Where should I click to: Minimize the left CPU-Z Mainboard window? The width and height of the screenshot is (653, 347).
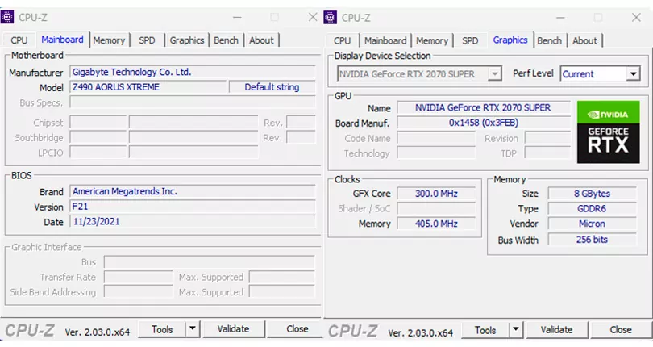(x=237, y=17)
